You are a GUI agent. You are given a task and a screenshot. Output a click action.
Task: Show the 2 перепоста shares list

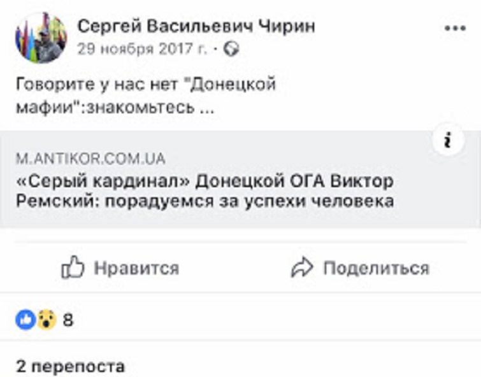(70, 366)
